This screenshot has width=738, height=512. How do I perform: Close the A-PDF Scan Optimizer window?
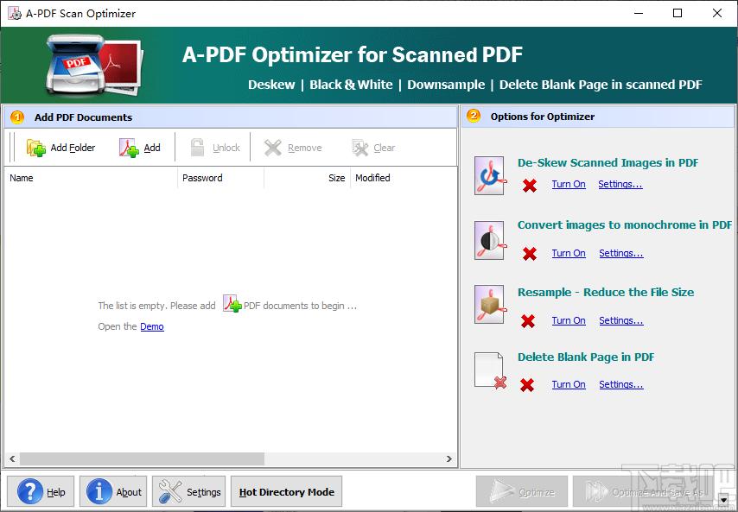[x=717, y=13]
